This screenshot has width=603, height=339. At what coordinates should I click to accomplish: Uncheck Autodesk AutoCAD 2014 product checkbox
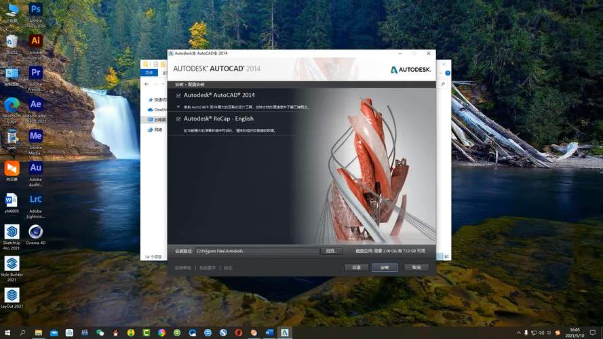point(178,96)
